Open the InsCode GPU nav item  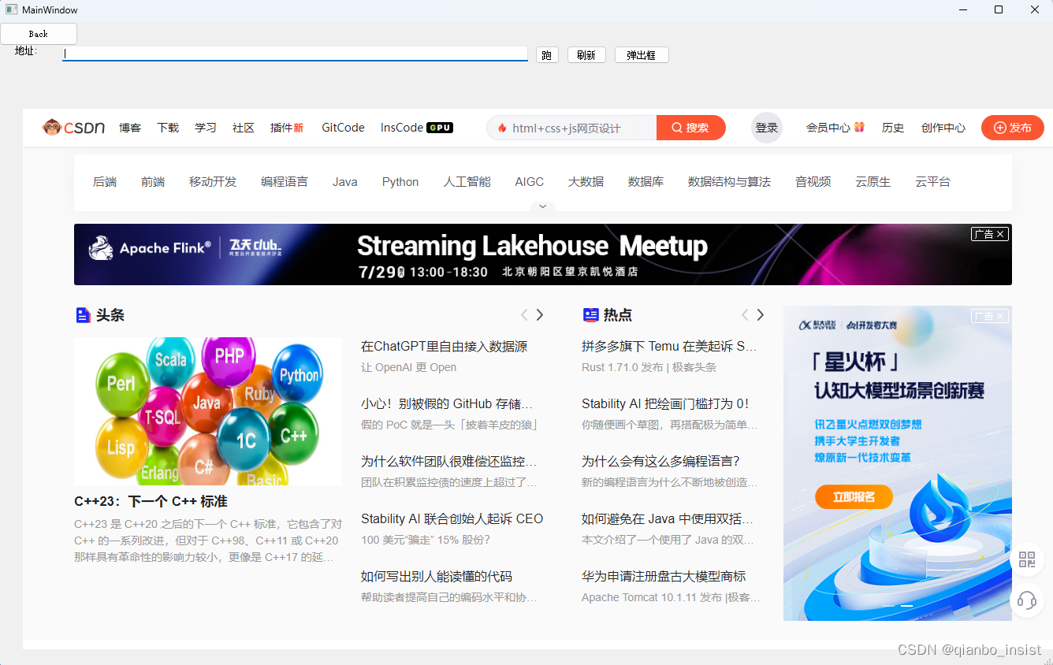coord(417,128)
